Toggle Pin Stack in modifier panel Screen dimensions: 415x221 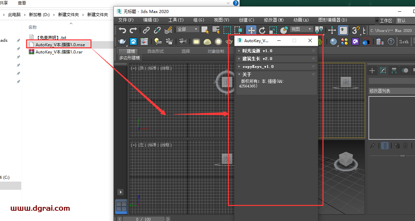click(x=372, y=146)
